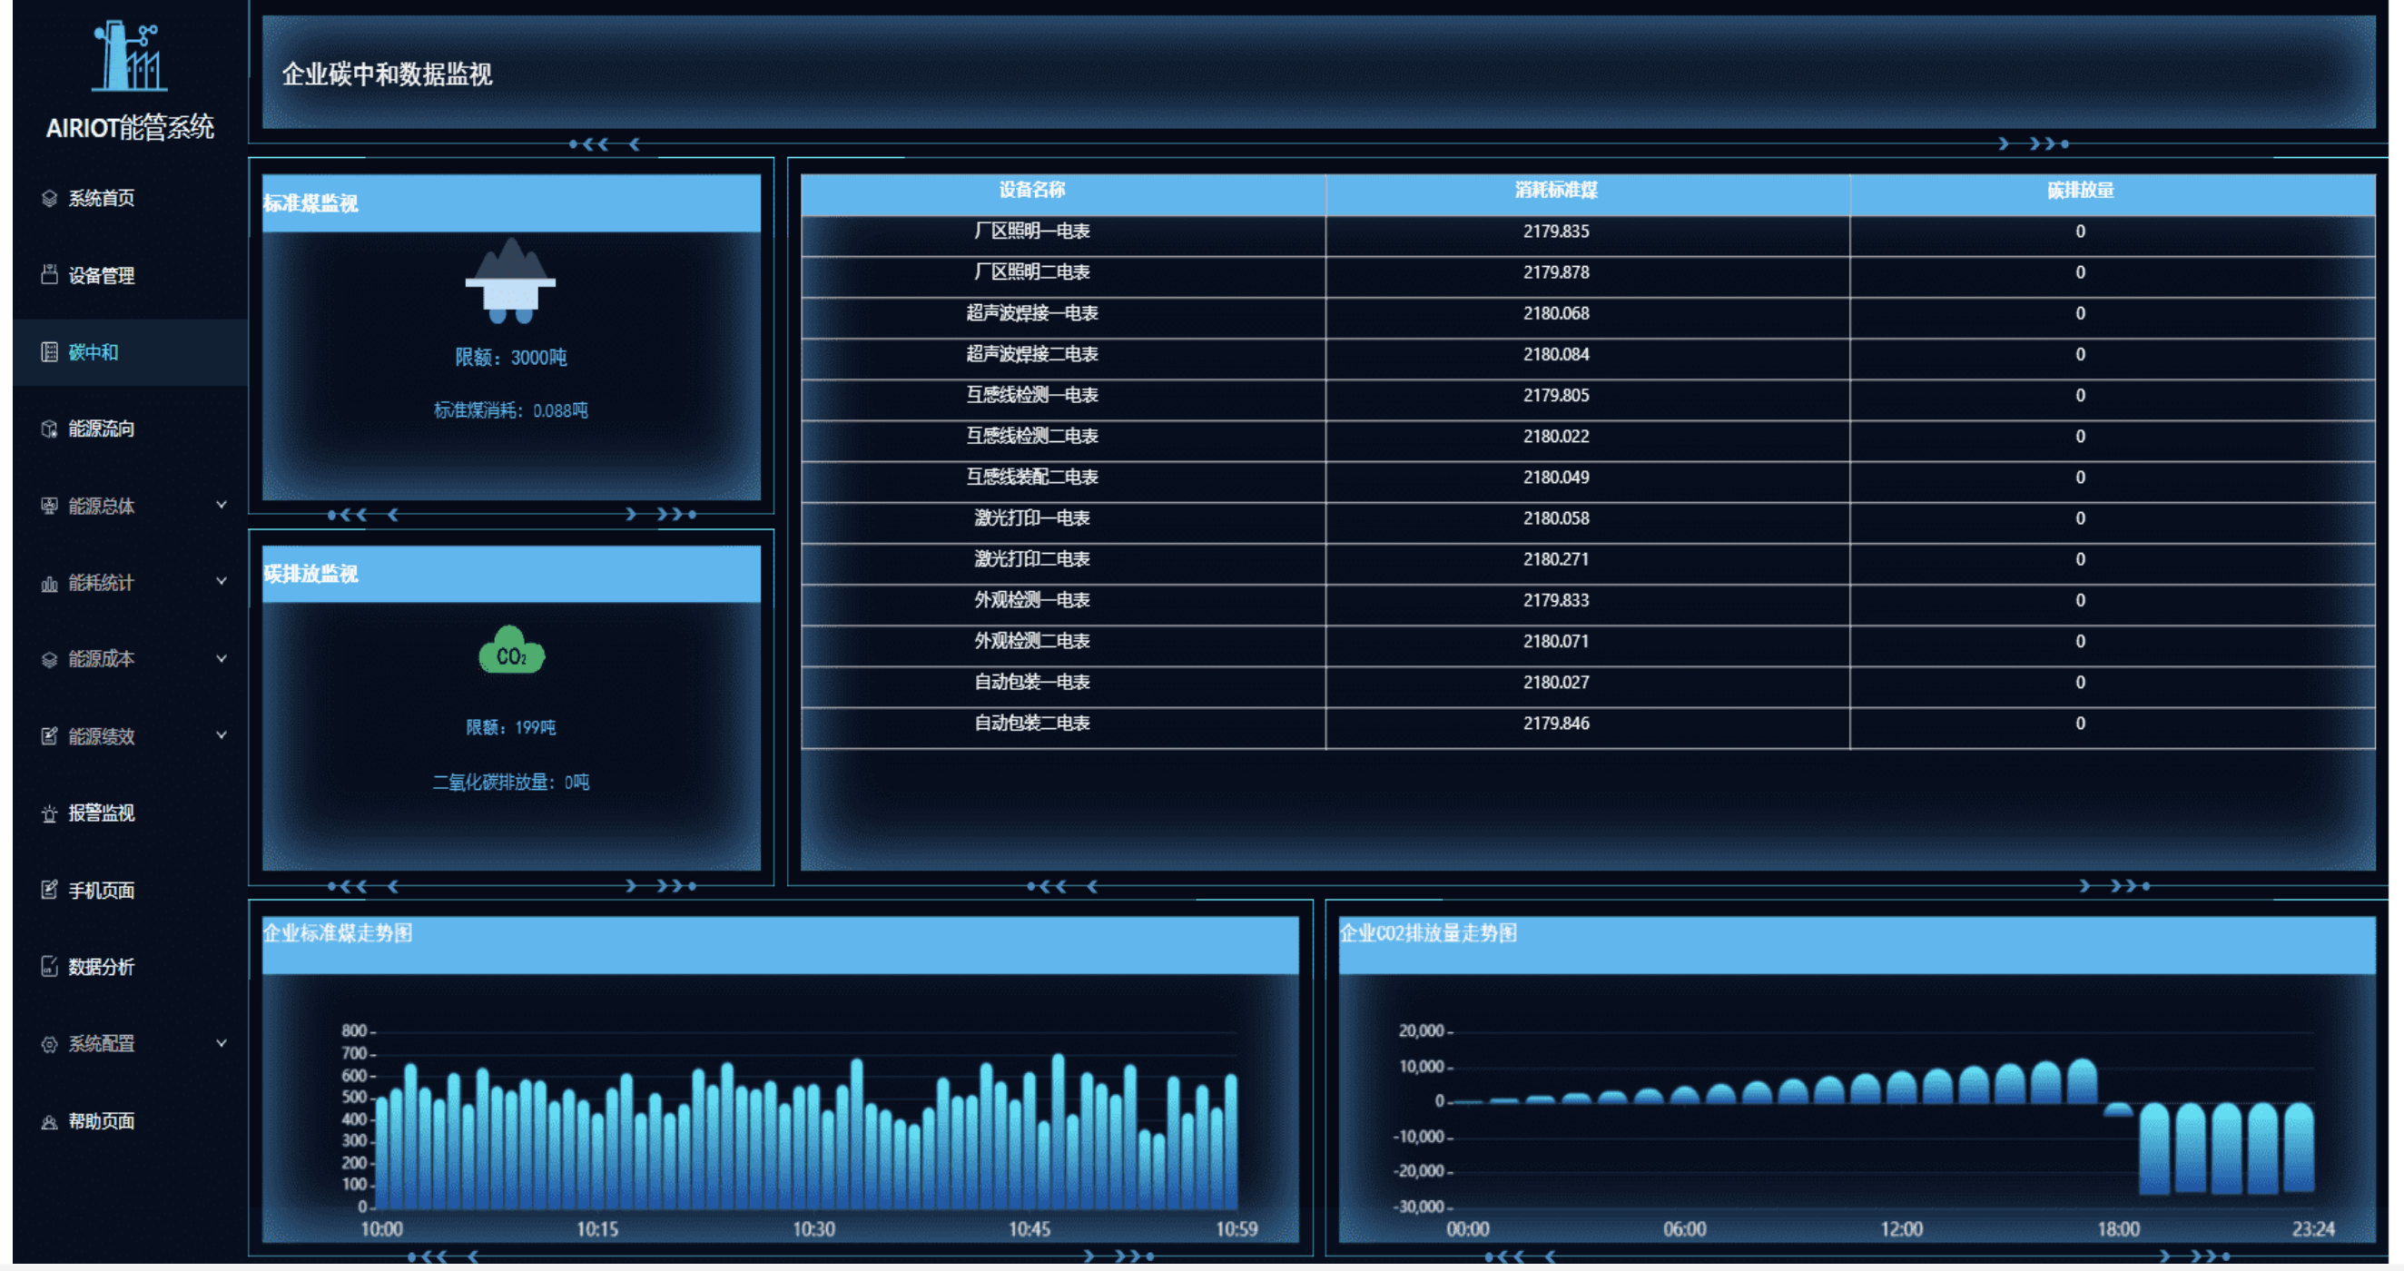Click the 设备管理 sidebar icon
The height and width of the screenshot is (1271, 2404).
tap(49, 274)
